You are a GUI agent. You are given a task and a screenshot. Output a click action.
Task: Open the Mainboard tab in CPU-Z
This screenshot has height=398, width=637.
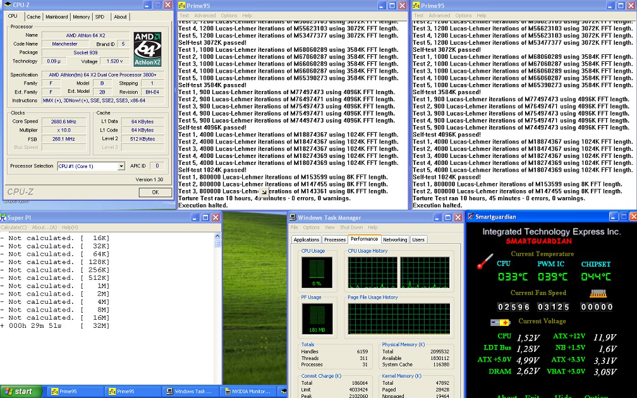tap(56, 16)
